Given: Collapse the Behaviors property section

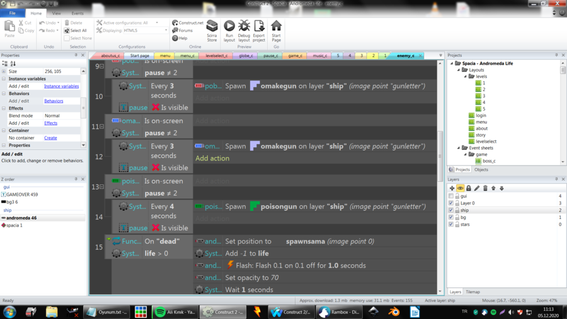Looking at the screenshot, I should [x=4, y=94].
